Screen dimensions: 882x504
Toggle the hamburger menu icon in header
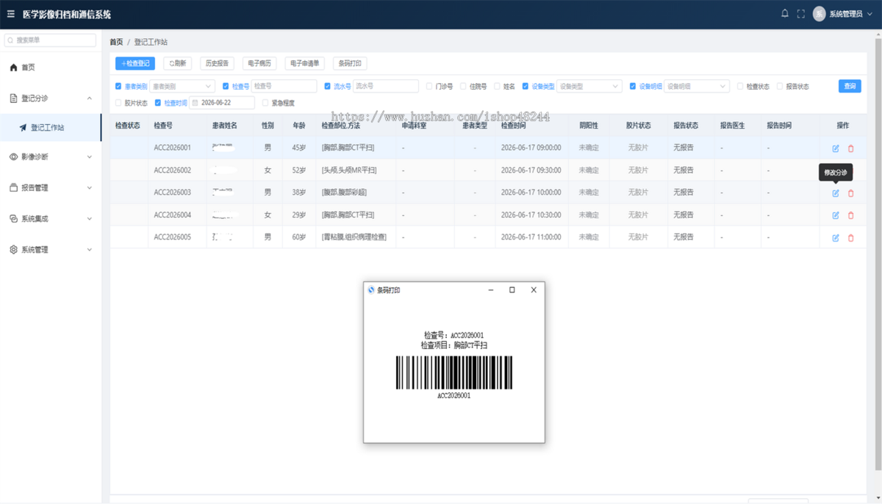11,14
